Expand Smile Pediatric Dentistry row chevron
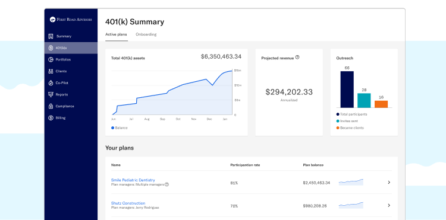 389,182
